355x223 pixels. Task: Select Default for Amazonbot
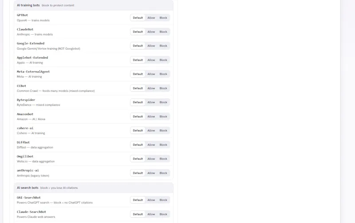(x=138, y=116)
